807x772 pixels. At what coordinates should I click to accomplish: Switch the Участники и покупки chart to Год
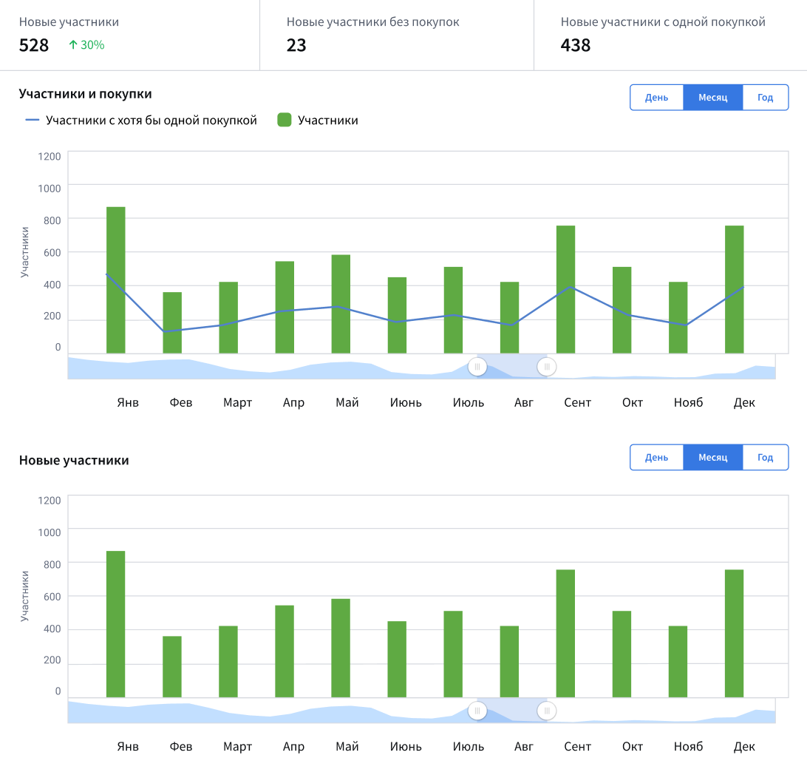765,98
